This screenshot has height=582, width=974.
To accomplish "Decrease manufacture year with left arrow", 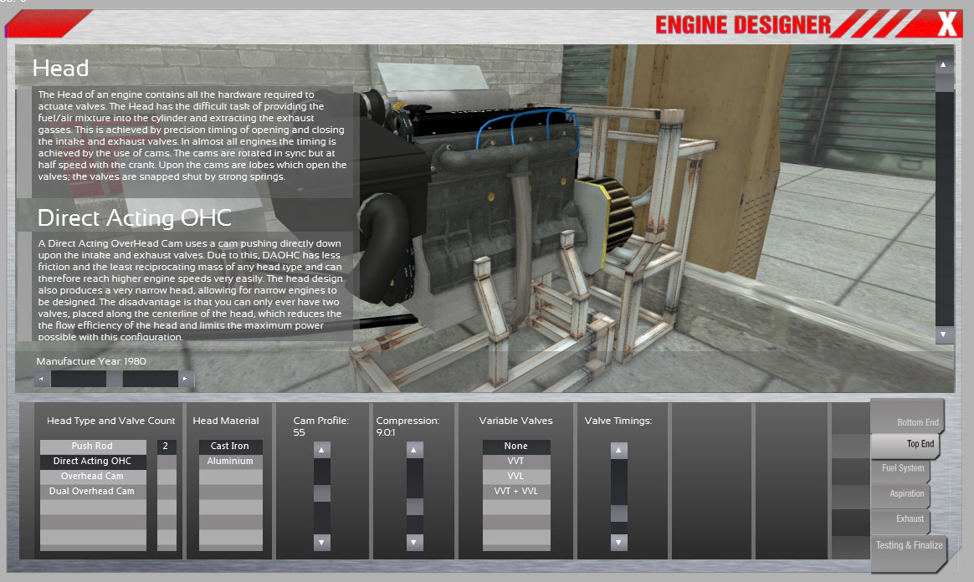I will pyautogui.click(x=41, y=380).
